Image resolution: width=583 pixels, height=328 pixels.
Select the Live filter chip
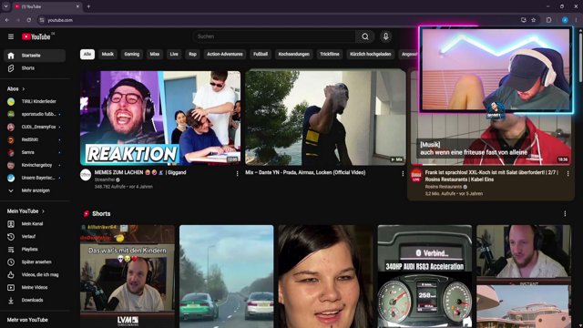click(174, 55)
